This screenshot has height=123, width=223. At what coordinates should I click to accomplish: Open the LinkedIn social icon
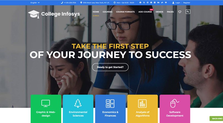coord(155,2)
